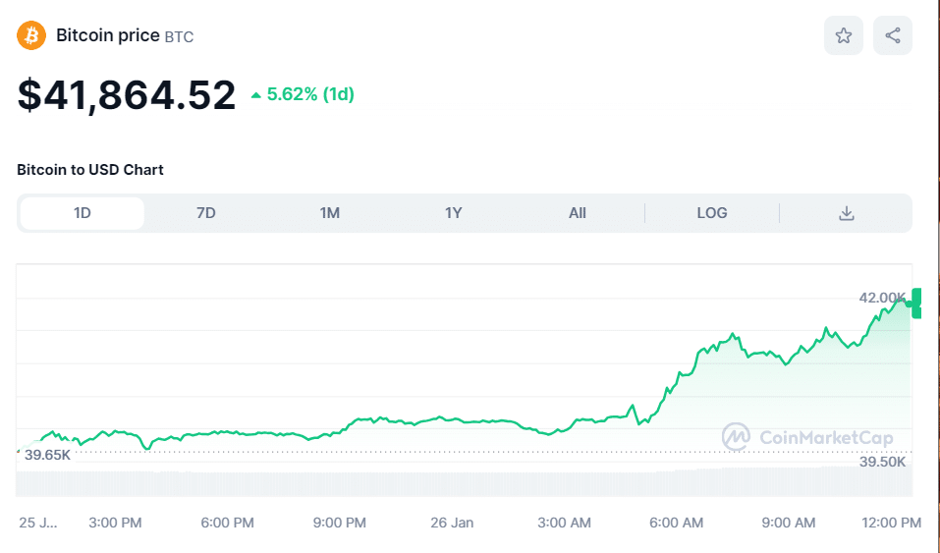Click the share icon button
Image resolution: width=940 pixels, height=553 pixels.
(x=892, y=35)
